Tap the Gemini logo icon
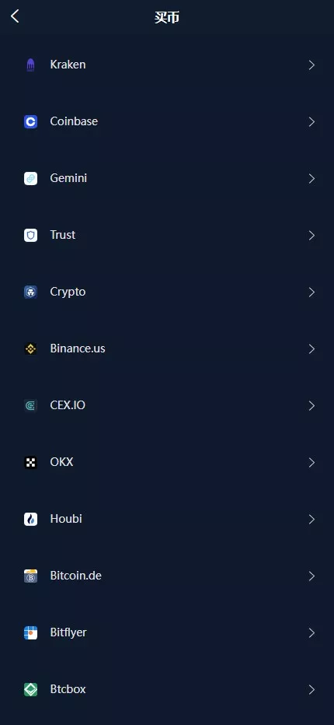Viewport: 334px width, 725px height. click(30, 178)
